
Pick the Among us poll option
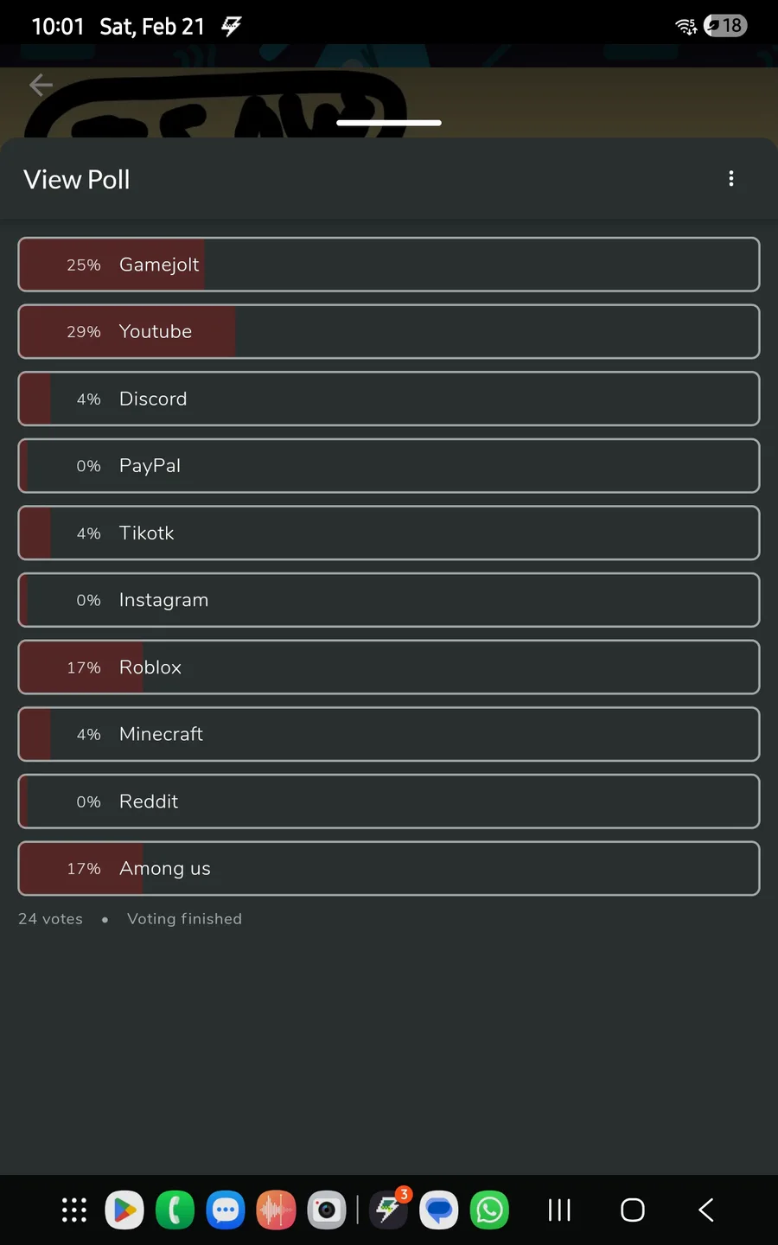pyautogui.click(x=389, y=868)
